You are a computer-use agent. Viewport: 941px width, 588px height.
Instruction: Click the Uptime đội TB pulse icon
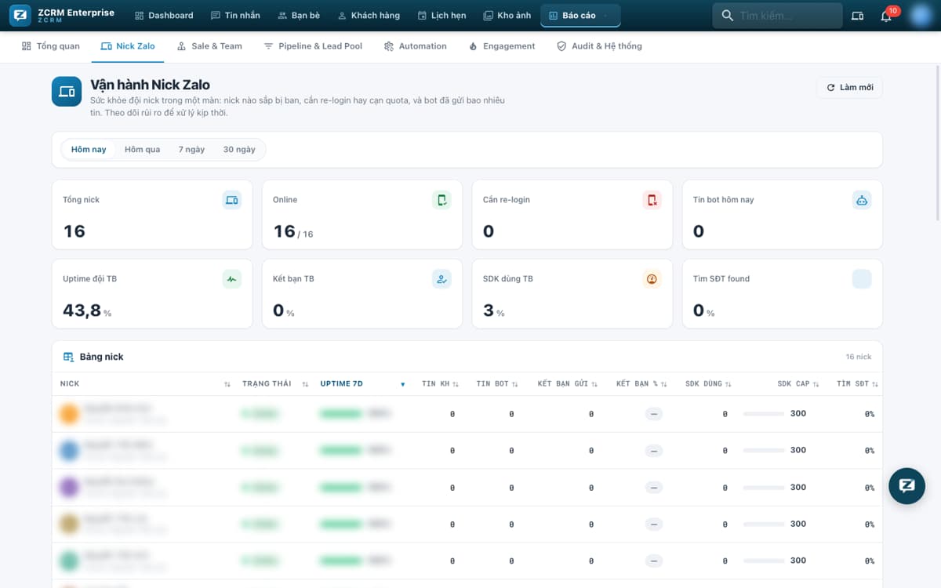[232, 278]
